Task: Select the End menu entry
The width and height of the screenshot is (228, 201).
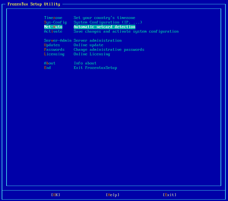Action: (47, 68)
